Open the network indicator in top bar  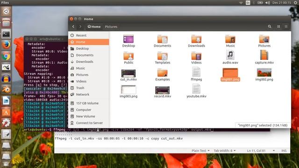click(241, 3)
